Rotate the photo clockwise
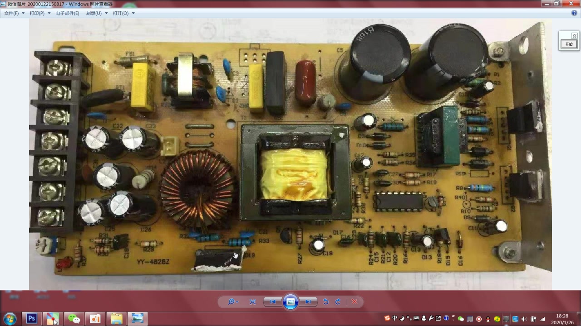The height and width of the screenshot is (326, 581). click(x=337, y=302)
